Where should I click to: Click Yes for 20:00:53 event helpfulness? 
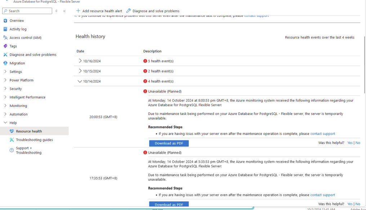(350, 143)
